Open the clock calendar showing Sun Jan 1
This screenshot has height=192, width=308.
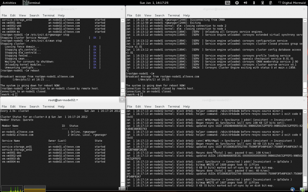pyautogui.click(x=154, y=3)
